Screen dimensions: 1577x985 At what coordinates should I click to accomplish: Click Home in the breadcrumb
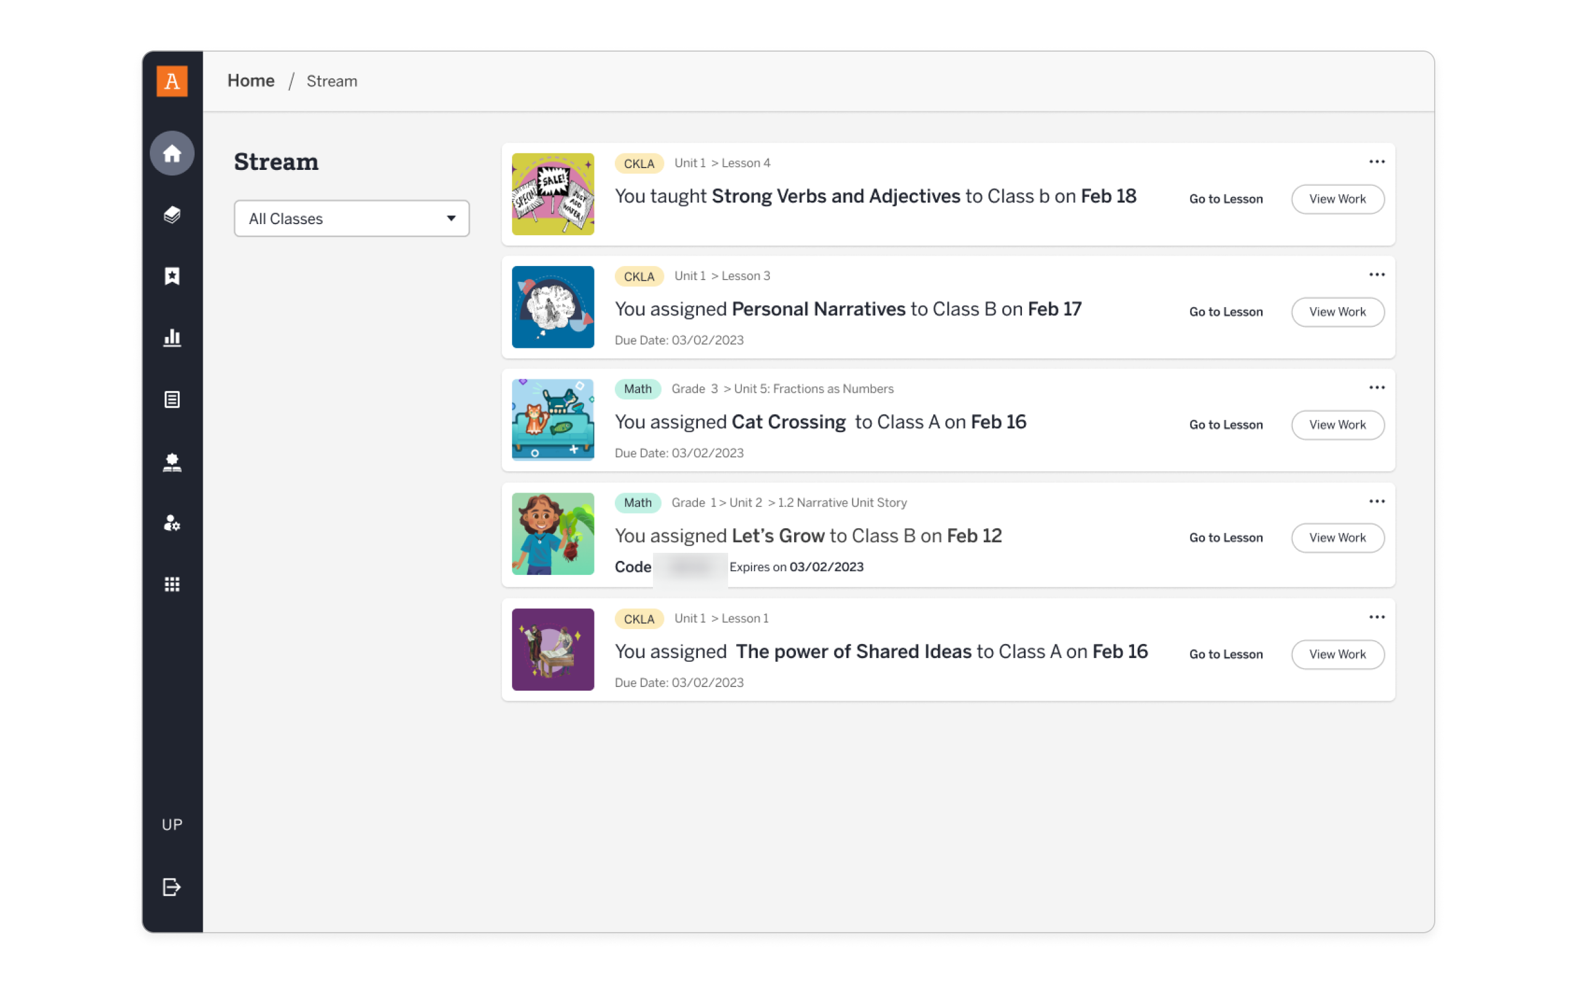pos(251,80)
